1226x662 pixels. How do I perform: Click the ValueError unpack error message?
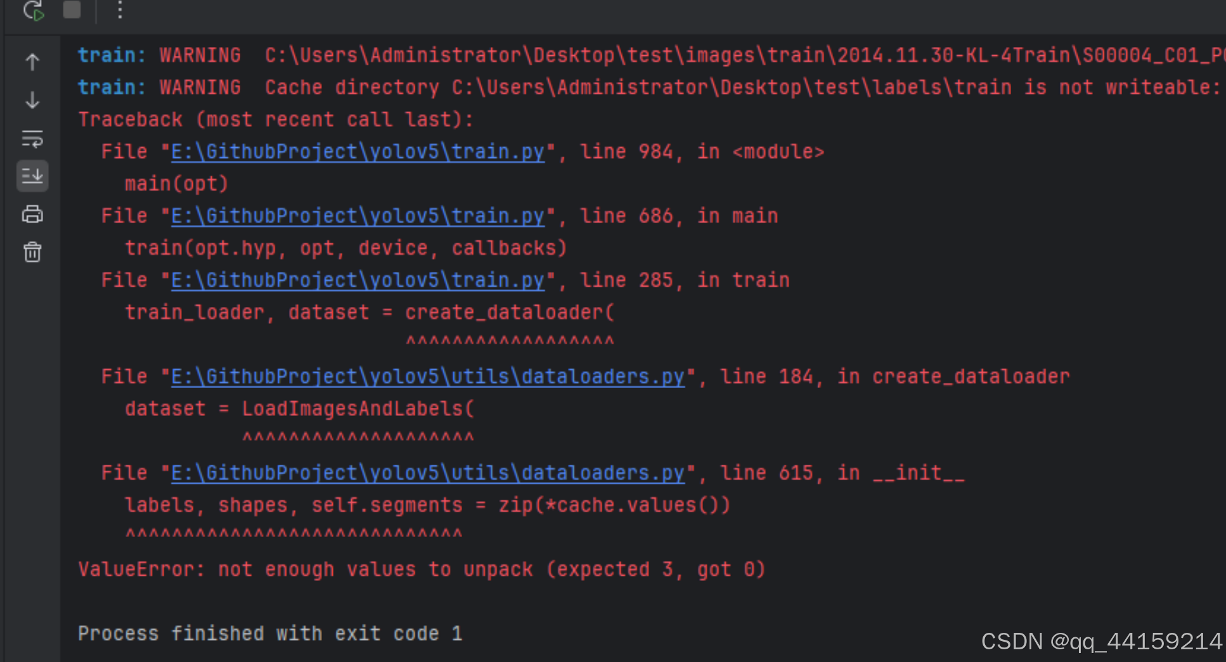point(421,569)
